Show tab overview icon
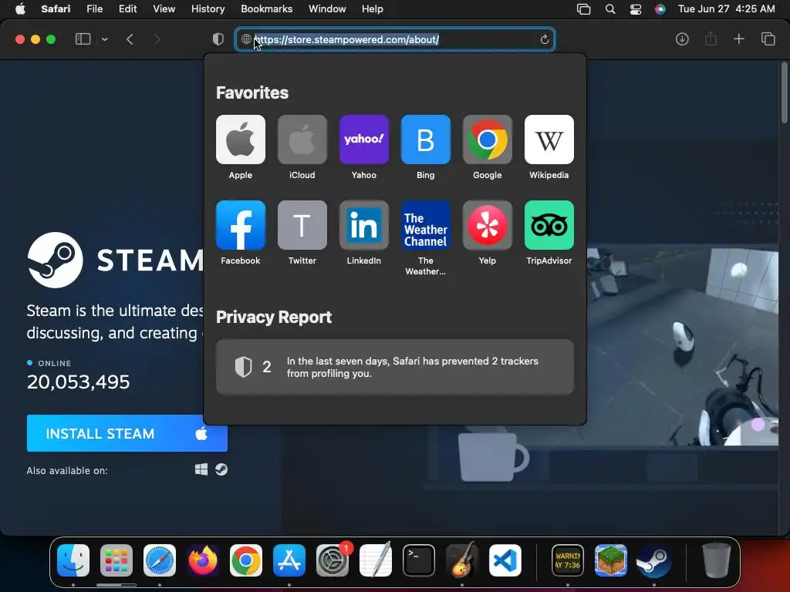Image resolution: width=790 pixels, height=592 pixels. [768, 39]
